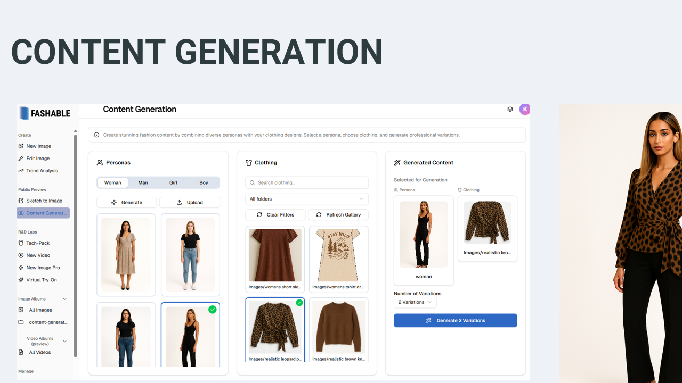682x383 pixels.
Task: Click the layers icon in the header
Action: [510, 109]
